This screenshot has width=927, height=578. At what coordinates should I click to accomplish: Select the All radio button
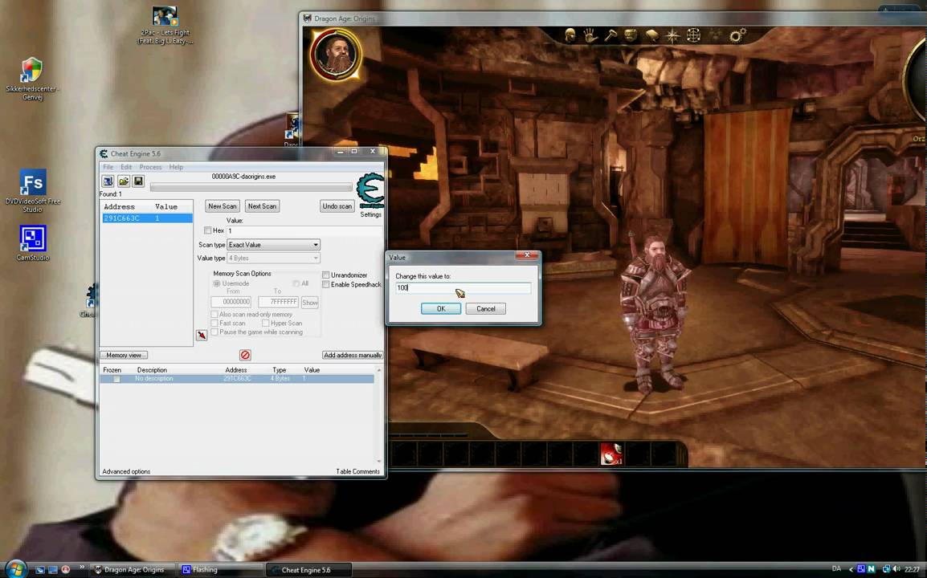[296, 283]
